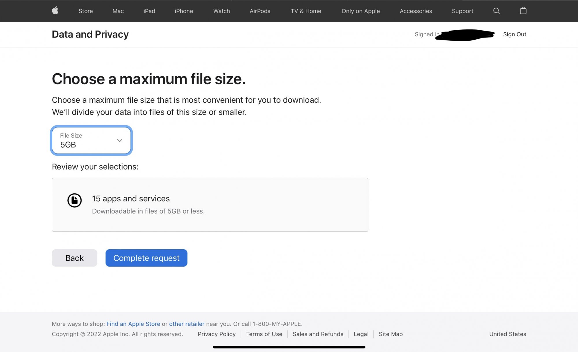This screenshot has width=578, height=352.
Task: Click the Apple logo icon
Action: point(55,11)
